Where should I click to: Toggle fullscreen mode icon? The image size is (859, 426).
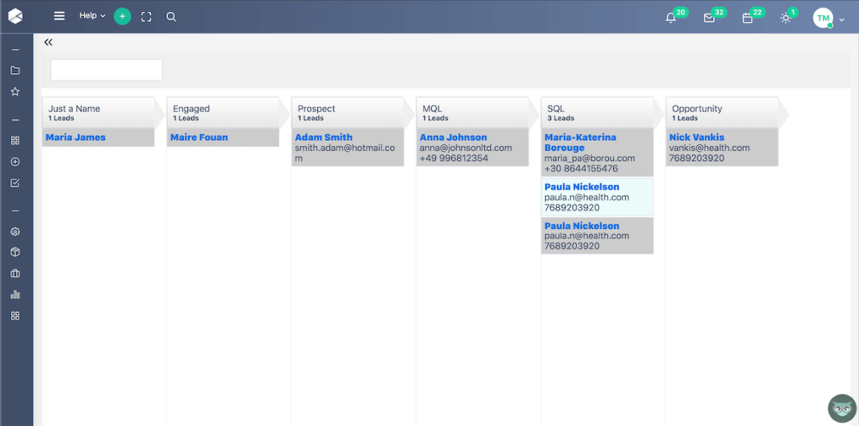coord(147,16)
